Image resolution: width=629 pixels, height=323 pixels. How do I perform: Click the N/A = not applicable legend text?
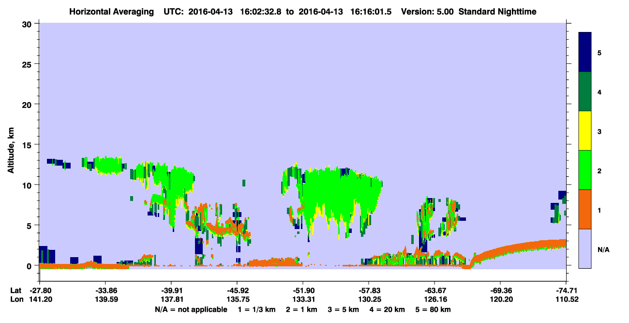[191, 309]
